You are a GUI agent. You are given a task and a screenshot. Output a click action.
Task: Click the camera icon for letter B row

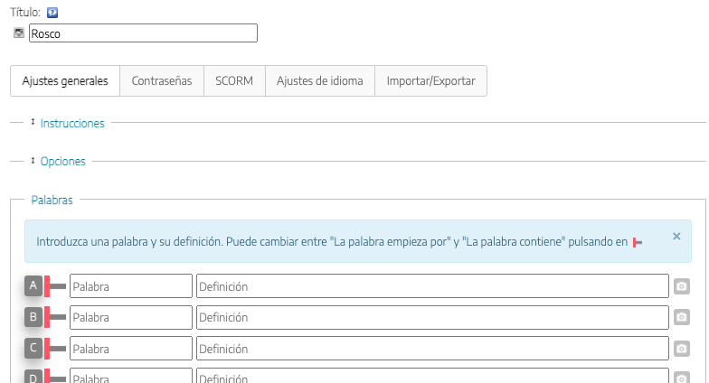point(682,318)
